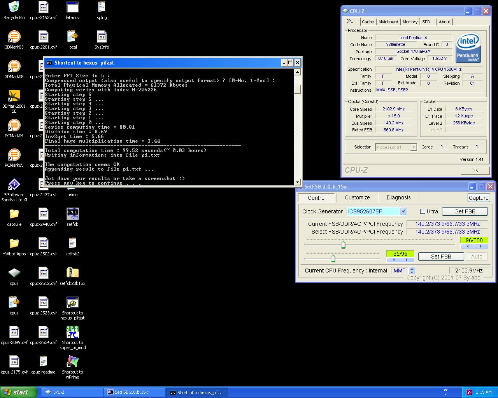This screenshot has width=498, height=398.
Task: Open the setfsb2 text file icon
Action: (72, 243)
